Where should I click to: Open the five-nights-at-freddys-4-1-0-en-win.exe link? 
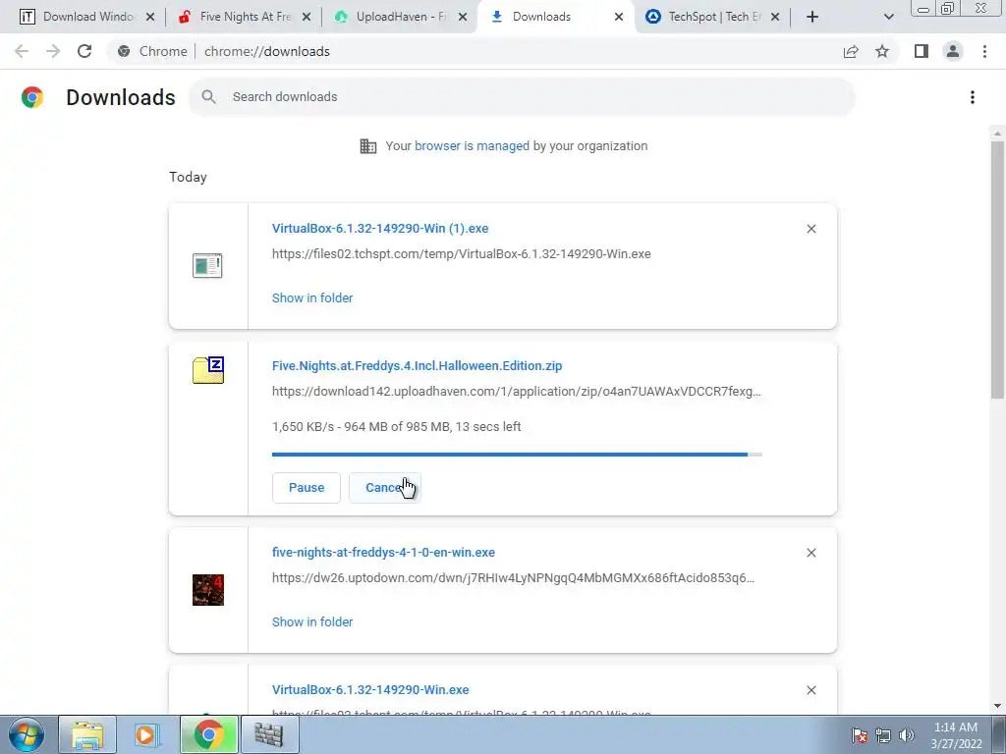(384, 552)
